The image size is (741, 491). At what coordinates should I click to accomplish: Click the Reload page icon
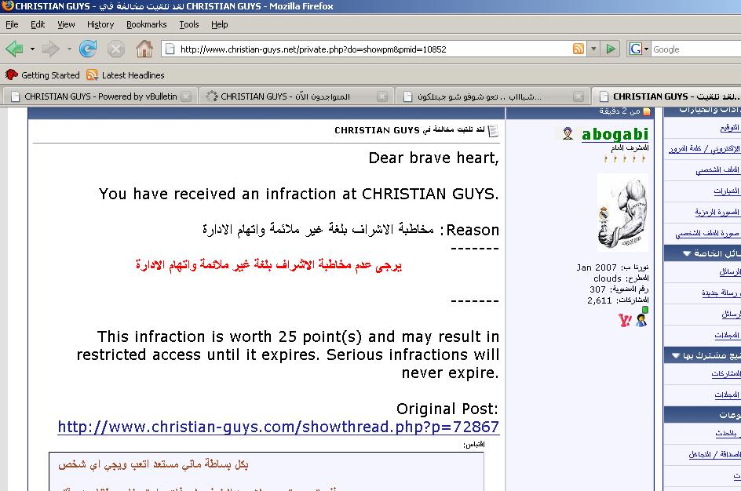(x=88, y=49)
